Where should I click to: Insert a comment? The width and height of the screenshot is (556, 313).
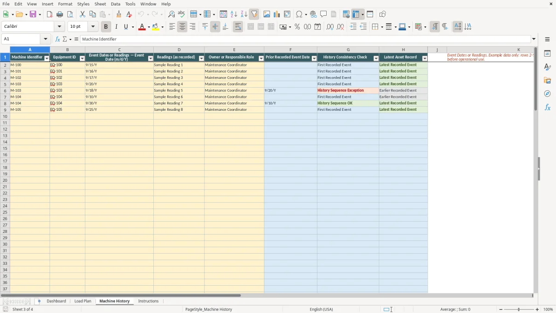[323, 14]
